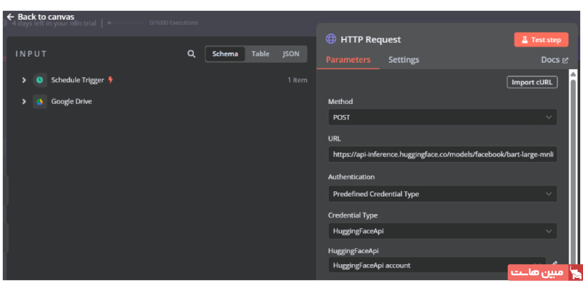Click the Google Drive node icon
This screenshot has width=583, height=291.
click(x=39, y=102)
